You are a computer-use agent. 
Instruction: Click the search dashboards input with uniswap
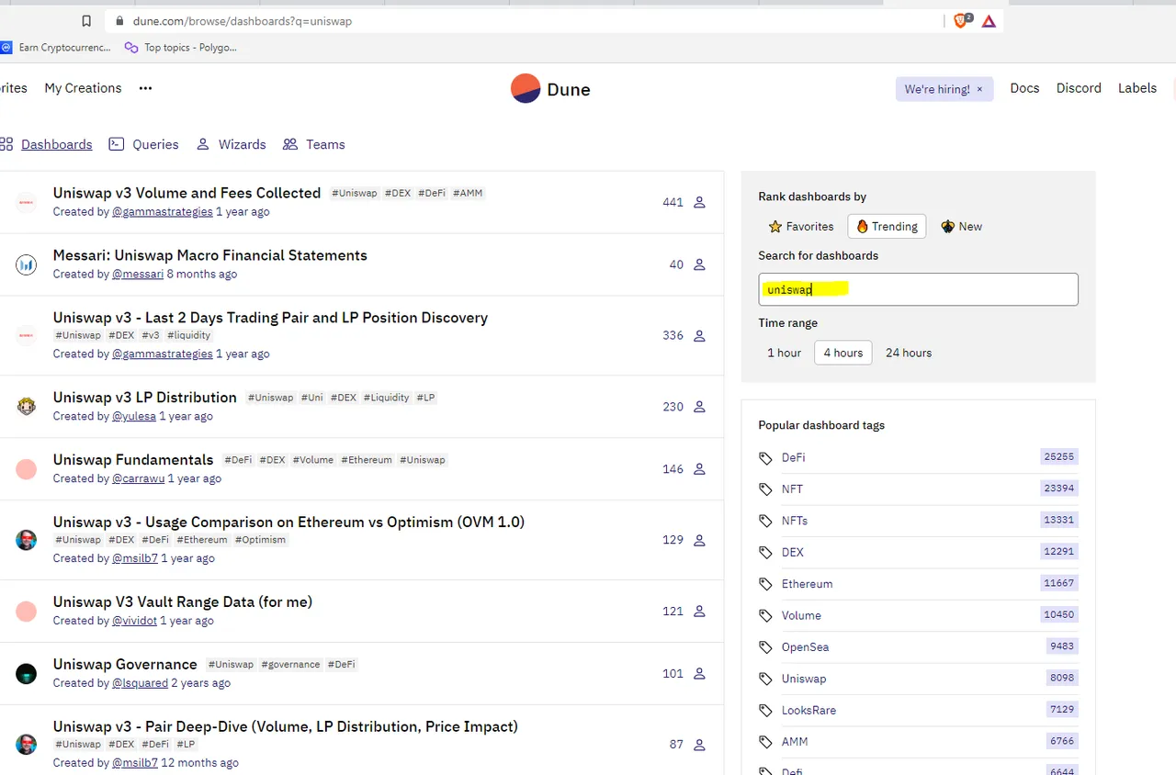(918, 289)
